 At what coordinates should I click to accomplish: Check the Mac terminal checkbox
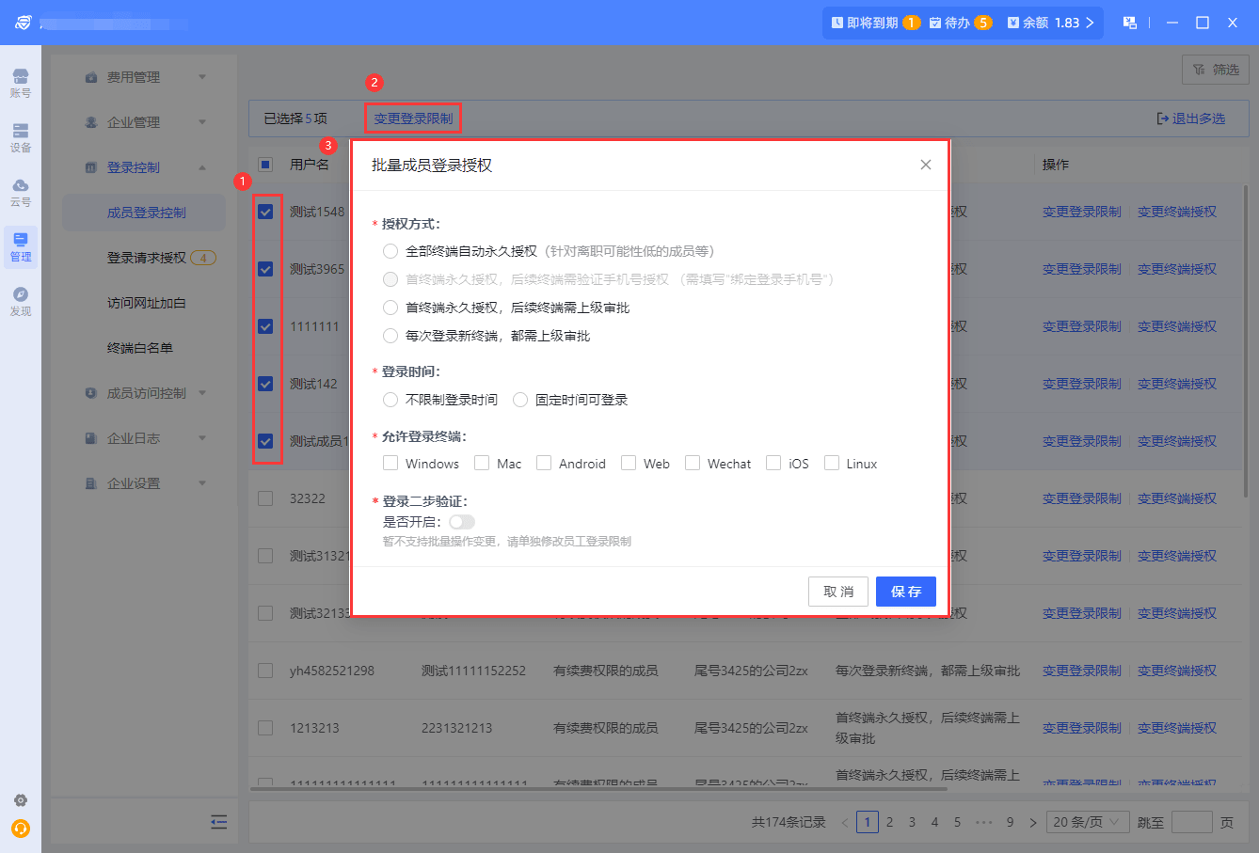pyautogui.click(x=482, y=463)
